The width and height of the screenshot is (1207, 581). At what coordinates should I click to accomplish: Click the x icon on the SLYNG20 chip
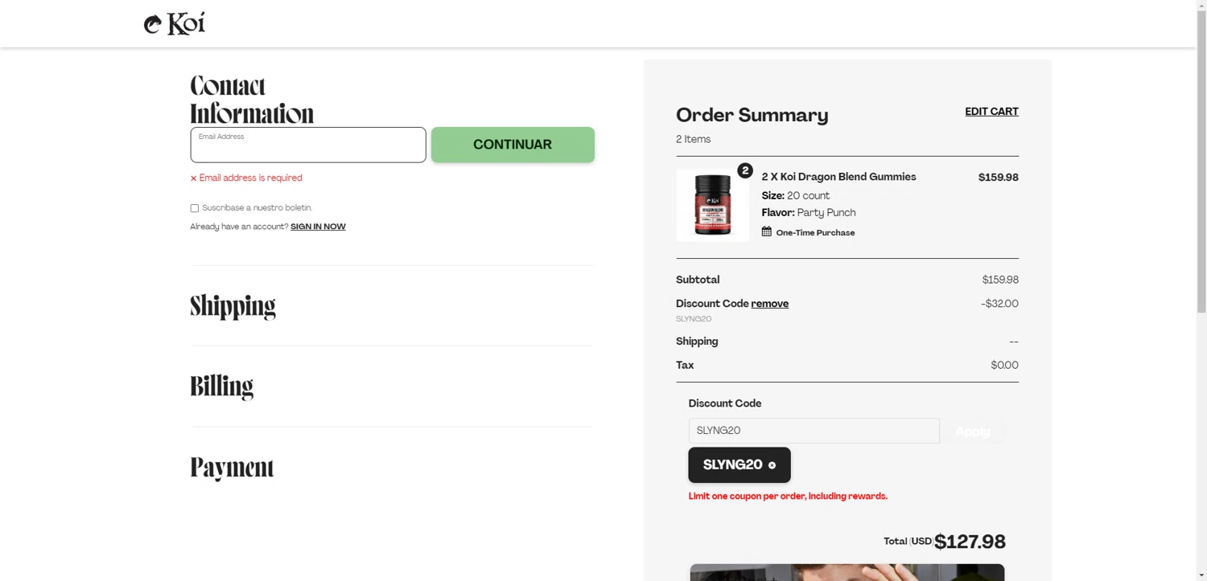coord(772,465)
